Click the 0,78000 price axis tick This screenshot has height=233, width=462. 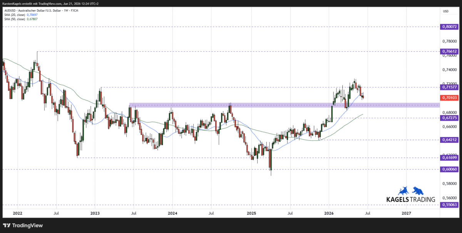[x=449, y=41]
